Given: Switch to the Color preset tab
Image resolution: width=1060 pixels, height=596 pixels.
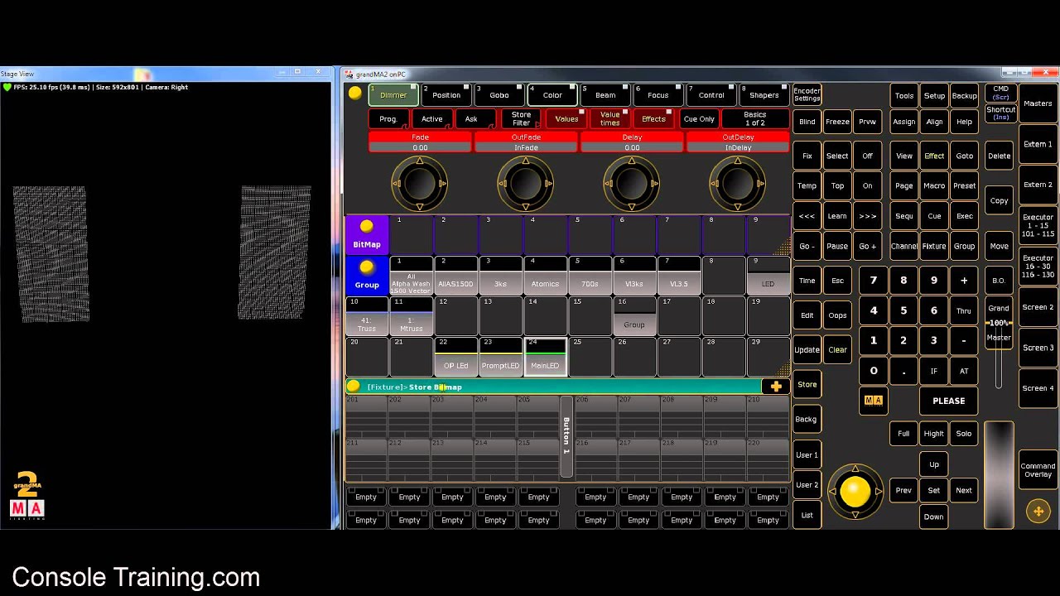Looking at the screenshot, I should 552,94.
